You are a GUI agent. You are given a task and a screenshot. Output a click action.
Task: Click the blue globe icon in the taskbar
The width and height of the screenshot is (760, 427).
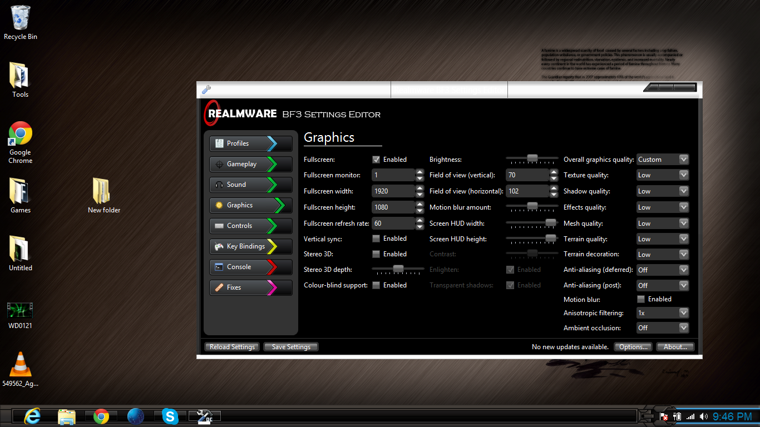click(136, 416)
